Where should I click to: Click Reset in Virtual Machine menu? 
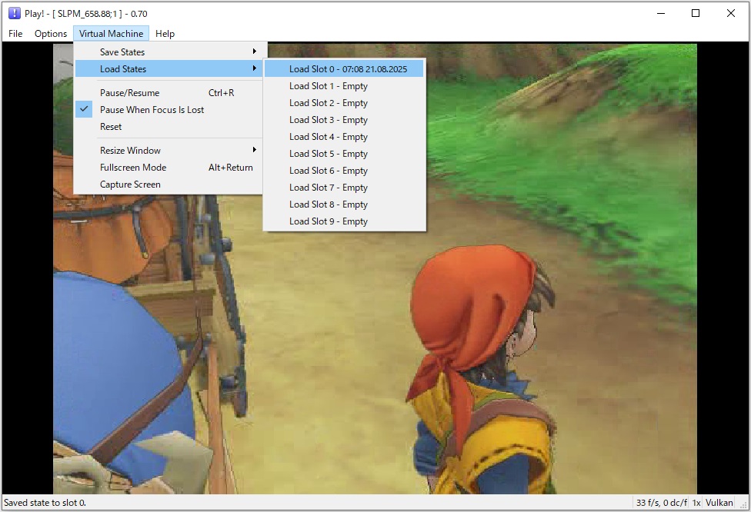click(x=169, y=127)
